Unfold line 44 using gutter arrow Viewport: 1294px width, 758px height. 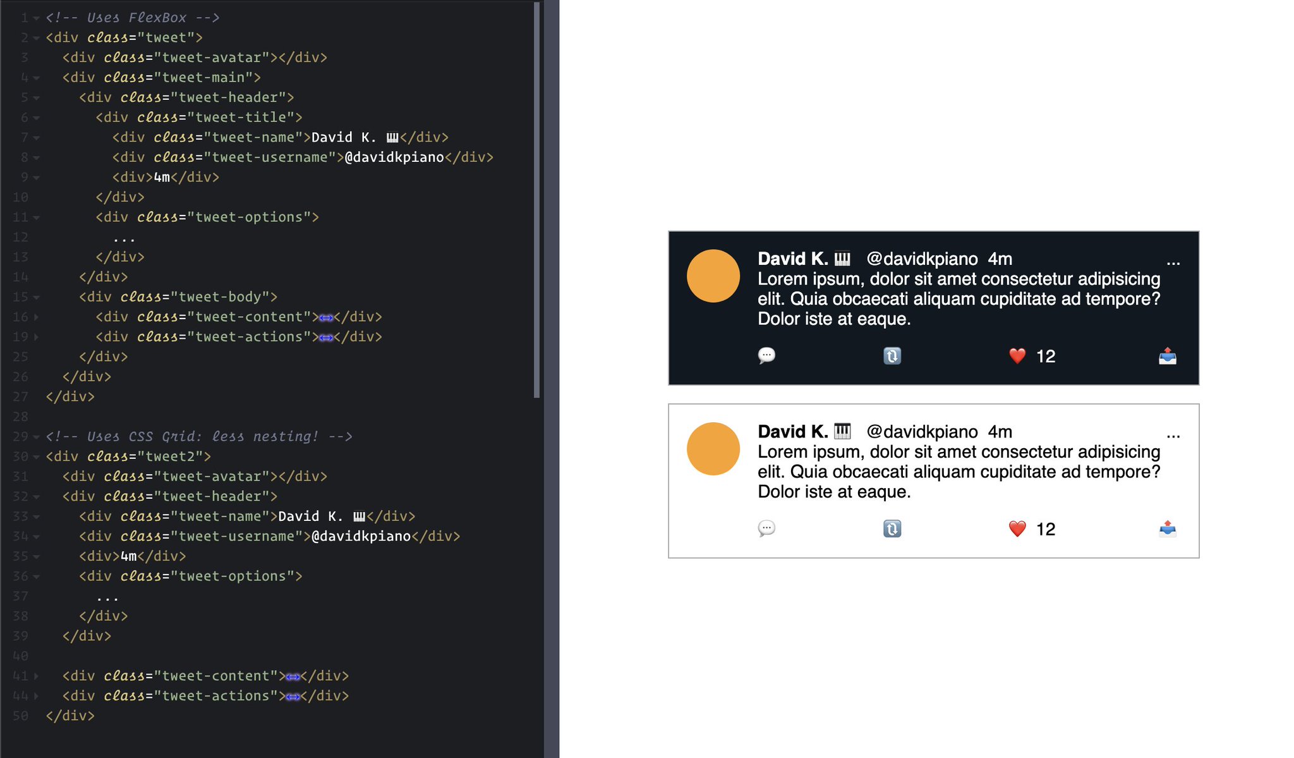(x=36, y=696)
